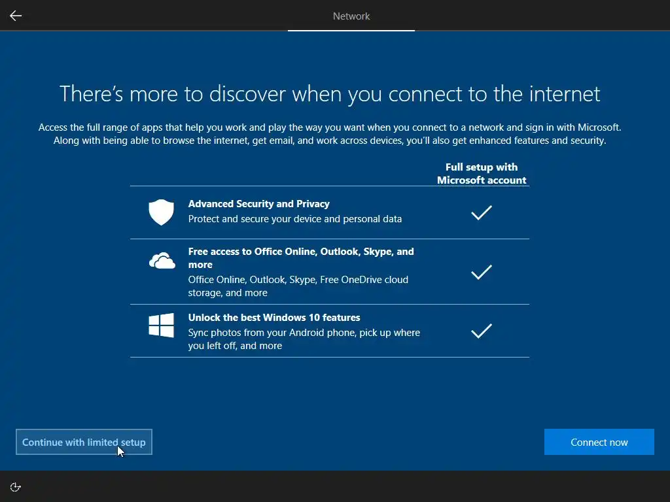Select the Network tab at top
Image resolution: width=670 pixels, height=502 pixels.
point(351,16)
